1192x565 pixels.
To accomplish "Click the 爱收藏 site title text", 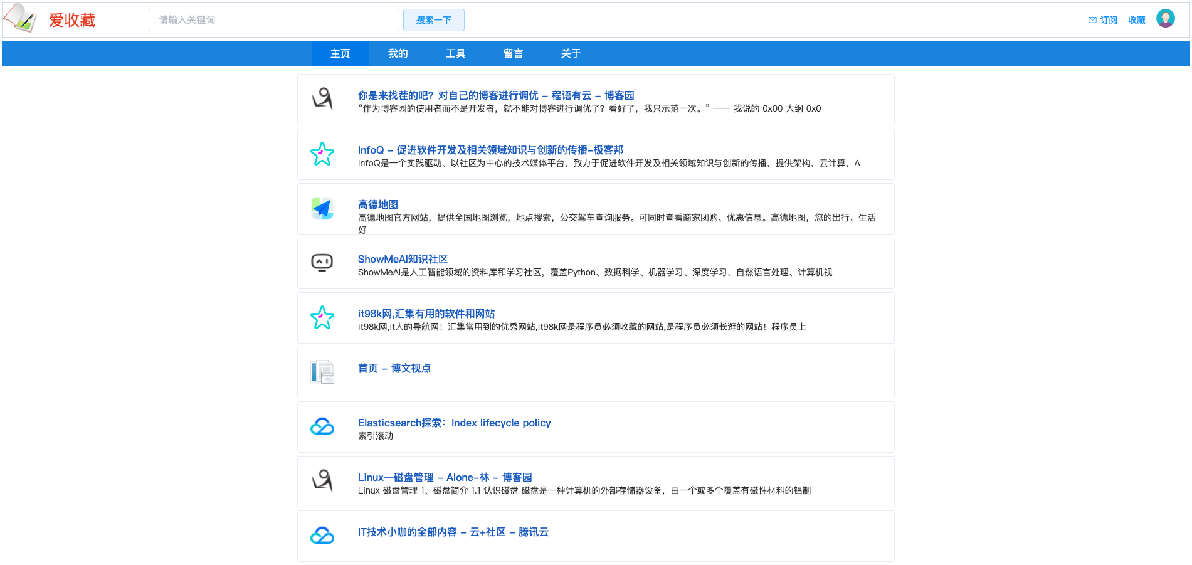I will pos(72,21).
